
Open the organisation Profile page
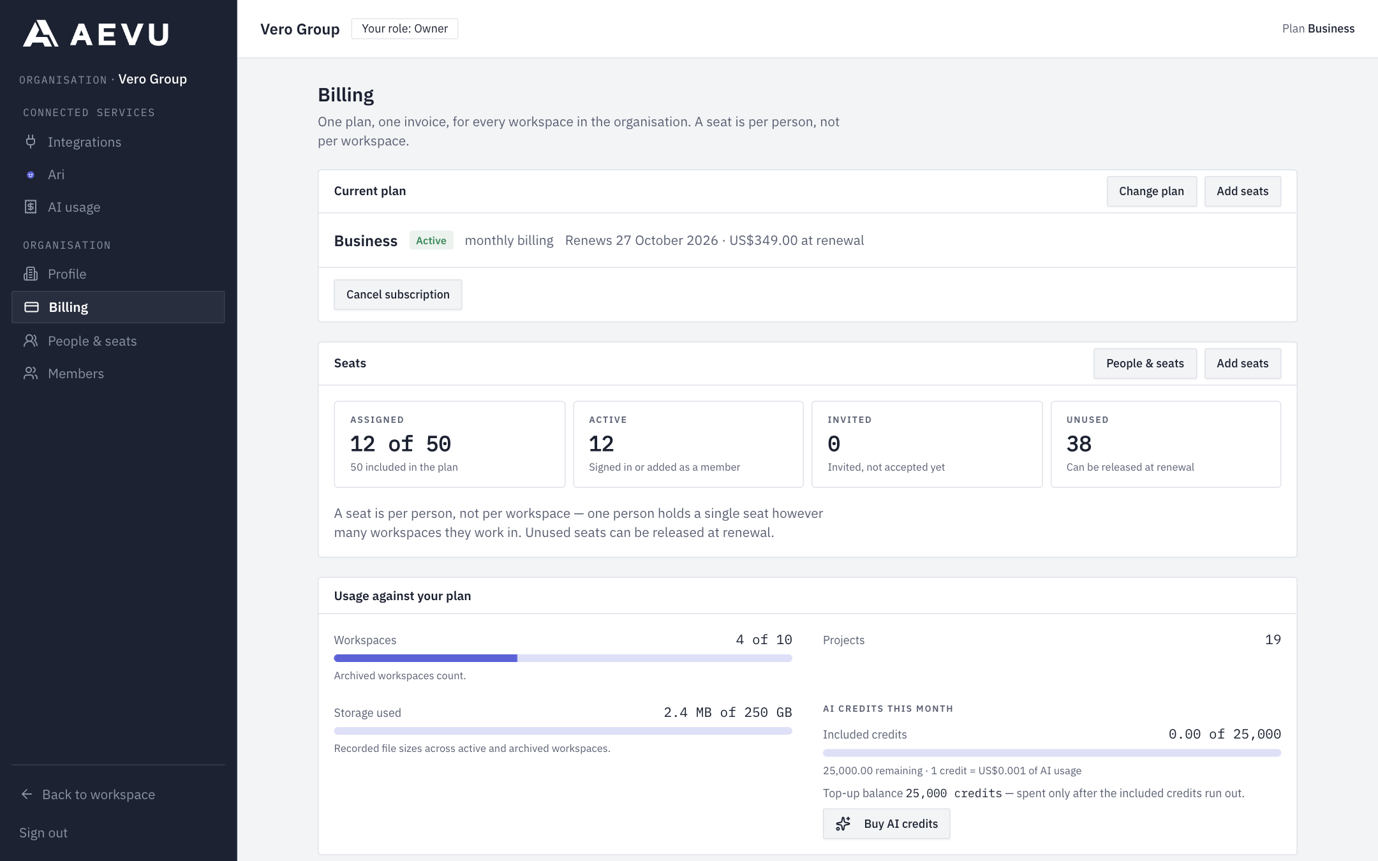[118, 274]
